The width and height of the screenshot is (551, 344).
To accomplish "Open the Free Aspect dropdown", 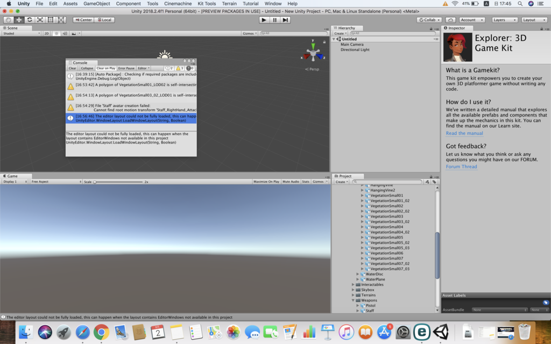I will (56, 182).
